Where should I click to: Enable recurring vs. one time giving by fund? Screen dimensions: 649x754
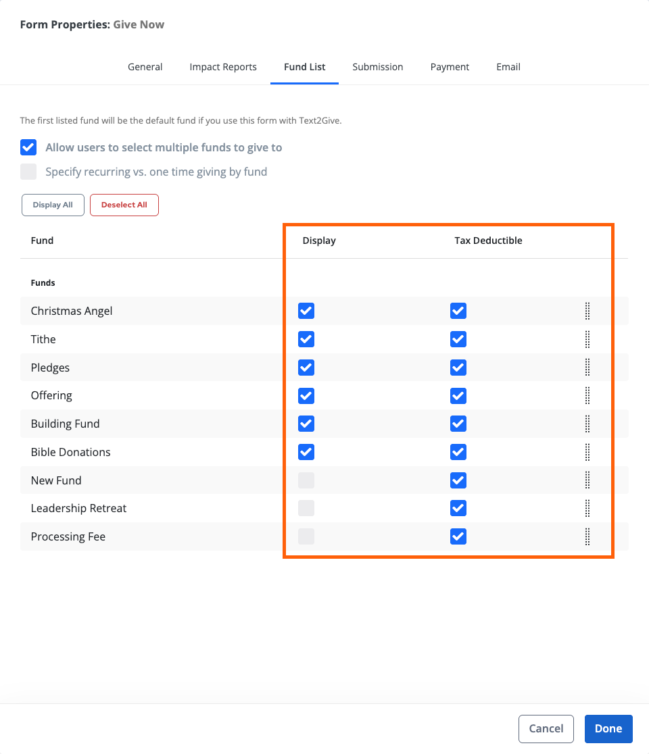point(28,172)
